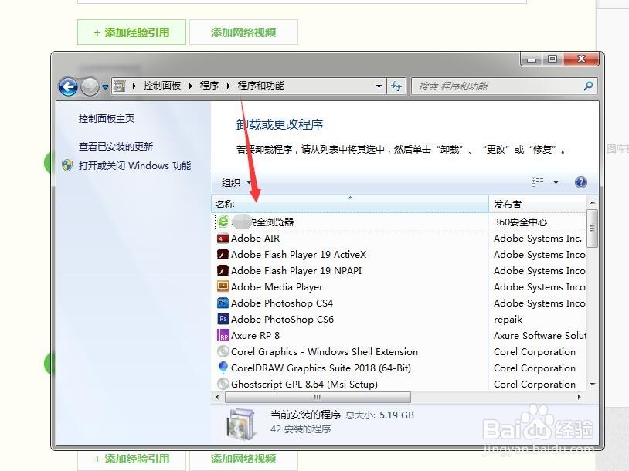The height and width of the screenshot is (471, 629).
Task: Sort by the 发布者 column header
Action: (x=538, y=204)
